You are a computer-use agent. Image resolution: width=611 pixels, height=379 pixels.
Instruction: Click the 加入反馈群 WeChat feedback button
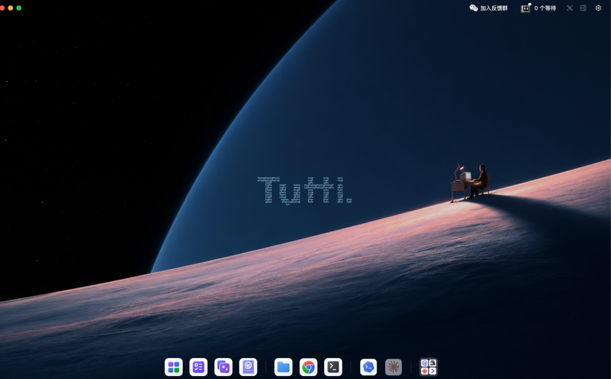(x=488, y=8)
